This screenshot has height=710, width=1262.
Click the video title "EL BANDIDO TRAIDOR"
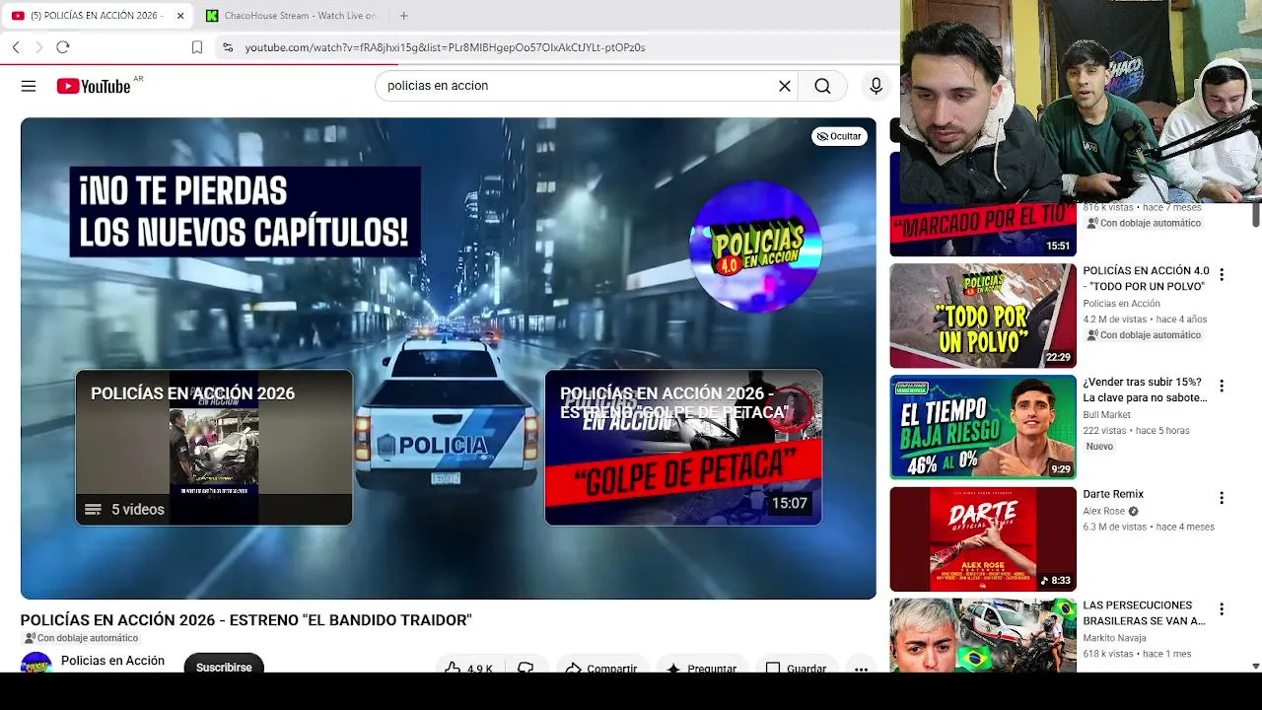246,620
